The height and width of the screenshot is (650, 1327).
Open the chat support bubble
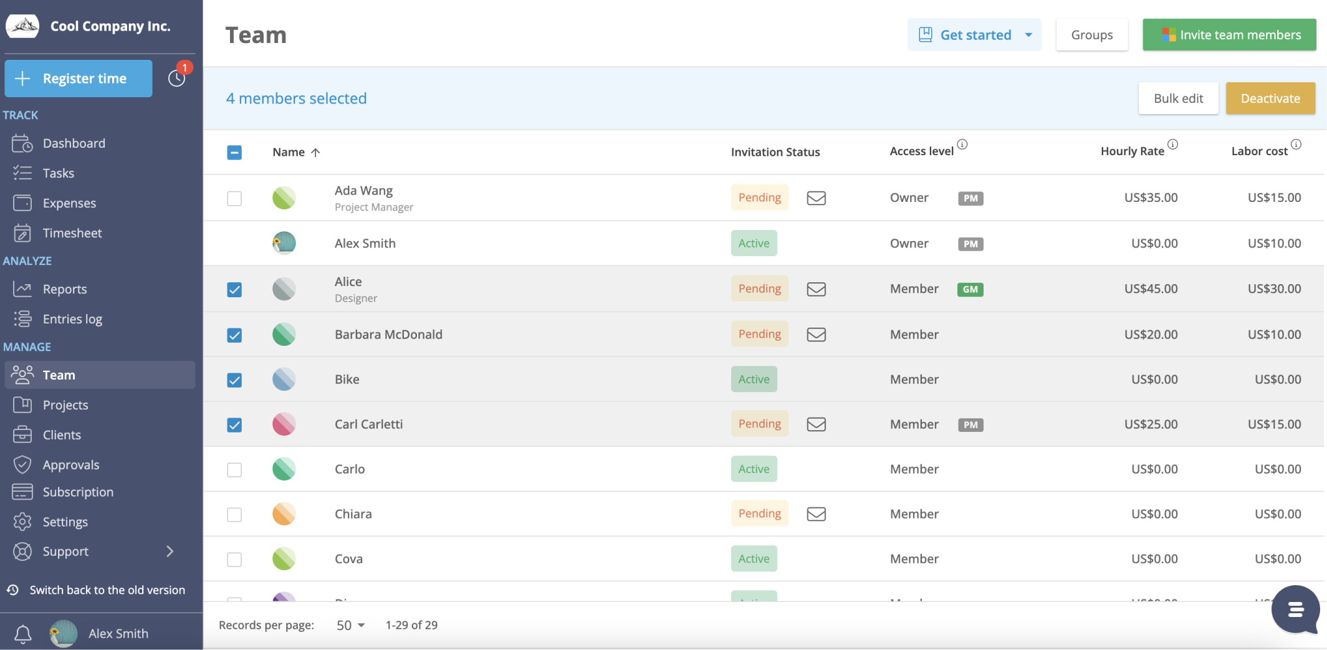1295,609
